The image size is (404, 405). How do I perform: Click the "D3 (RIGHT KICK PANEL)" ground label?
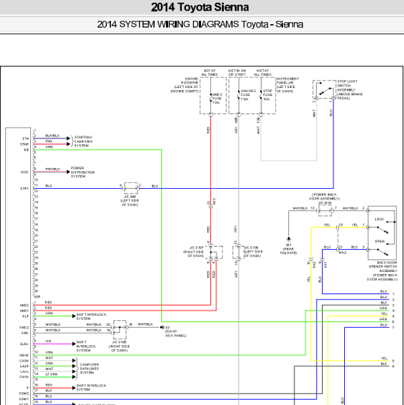click(x=175, y=331)
